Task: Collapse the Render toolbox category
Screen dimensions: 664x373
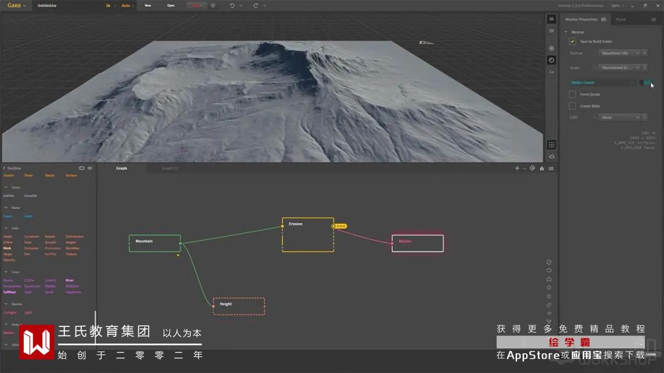Action: 6,304
